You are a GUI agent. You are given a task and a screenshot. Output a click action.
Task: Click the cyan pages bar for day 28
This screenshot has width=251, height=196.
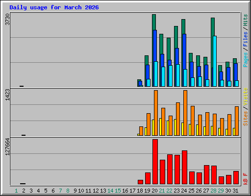[215, 61]
